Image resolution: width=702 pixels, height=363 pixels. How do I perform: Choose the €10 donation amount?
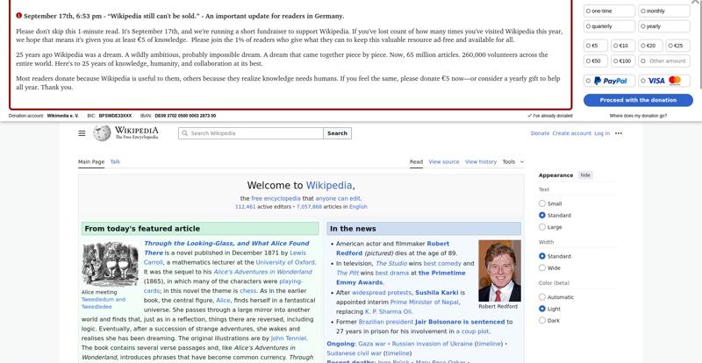[x=623, y=46]
